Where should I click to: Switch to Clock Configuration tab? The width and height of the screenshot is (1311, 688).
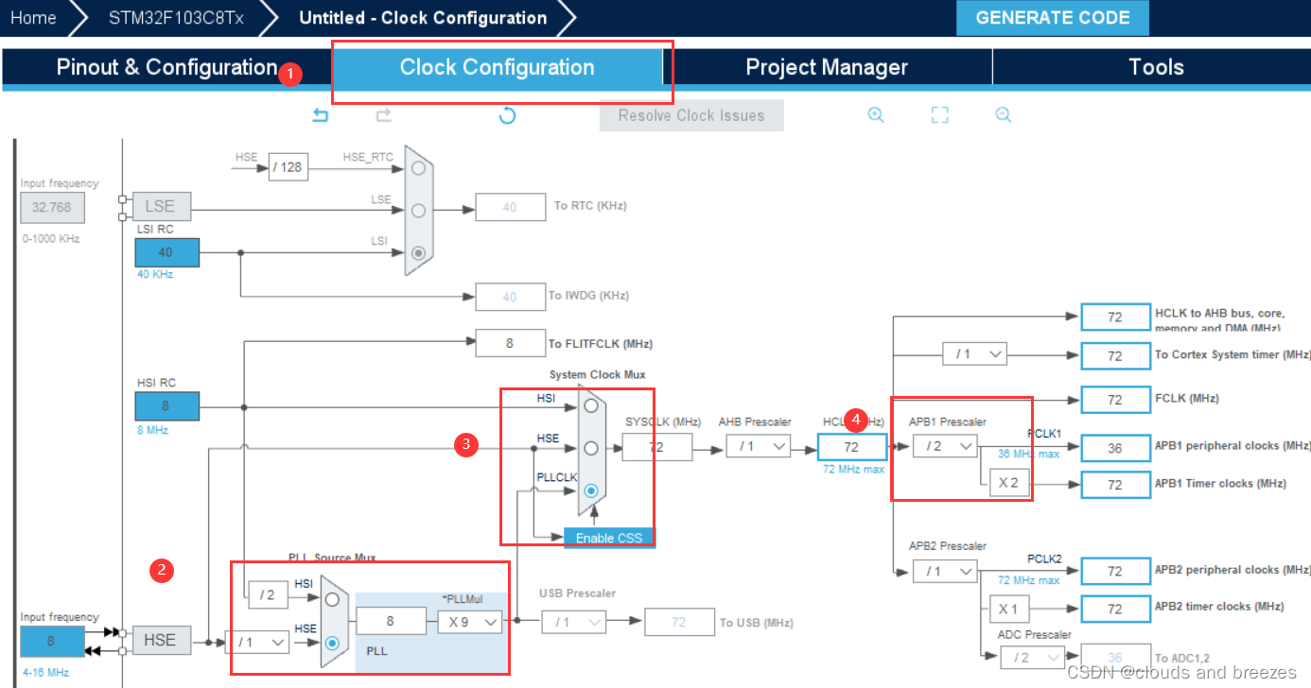tap(498, 68)
